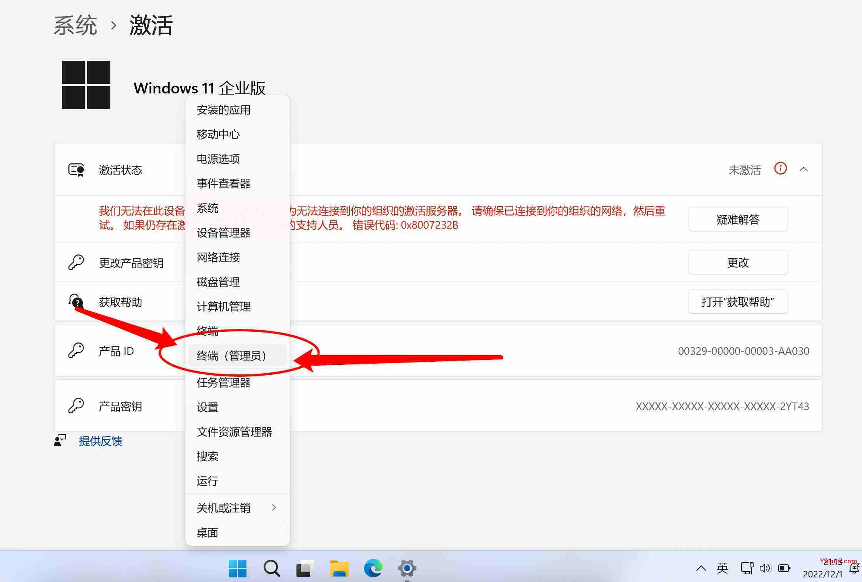Choose 电源选项 menu entry

tap(237, 159)
